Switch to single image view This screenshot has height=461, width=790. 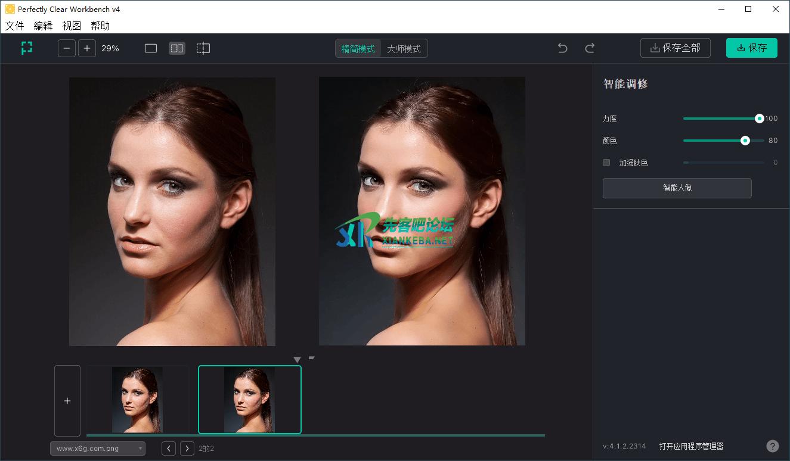pyautogui.click(x=151, y=48)
